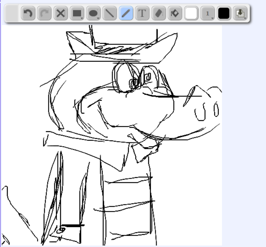Image resolution: width=266 pixels, height=247 pixels.
Task: Open the white fill color swatch
Action: (x=191, y=13)
